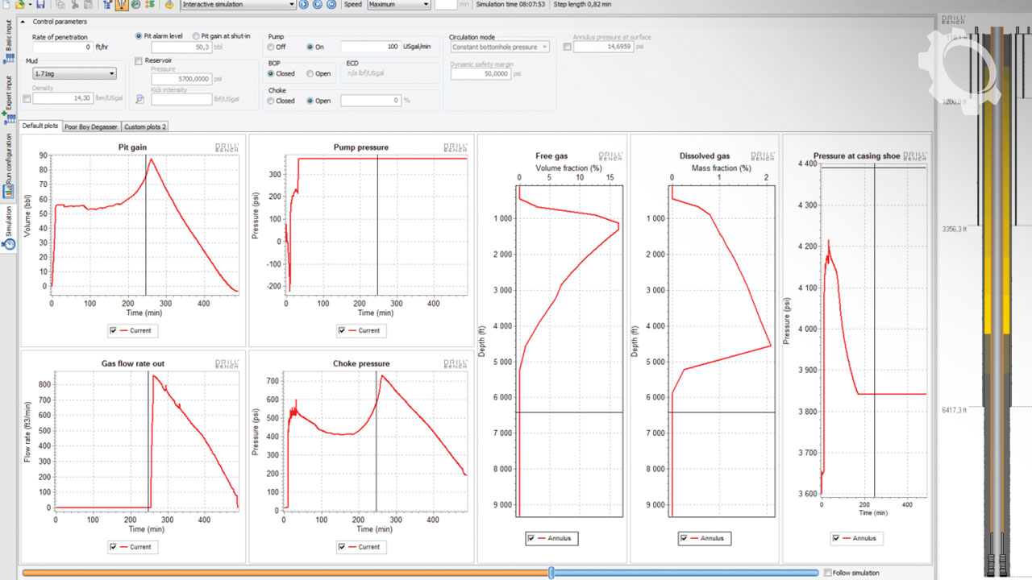Click the icon beside Kick intensity field
This screenshot has height=580, width=1032.
coord(139,99)
